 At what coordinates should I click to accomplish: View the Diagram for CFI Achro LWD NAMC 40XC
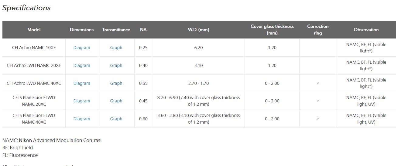pyautogui.click(x=82, y=83)
